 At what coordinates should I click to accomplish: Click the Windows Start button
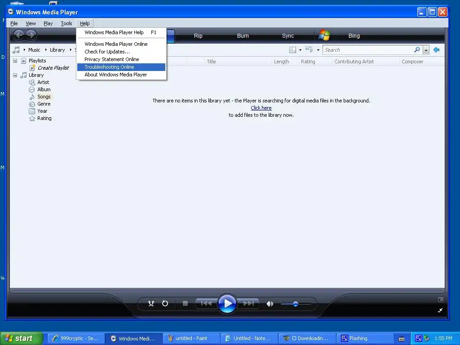[x=21, y=338]
